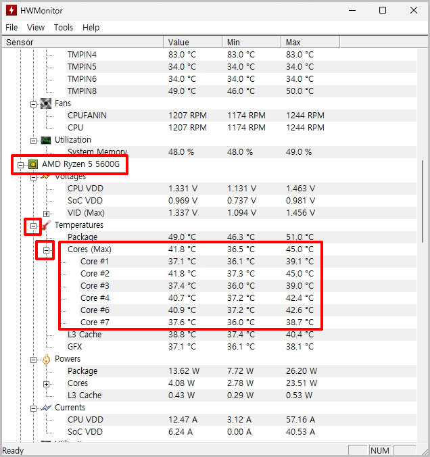Select the Core #7 temperature row

[x=247, y=322]
